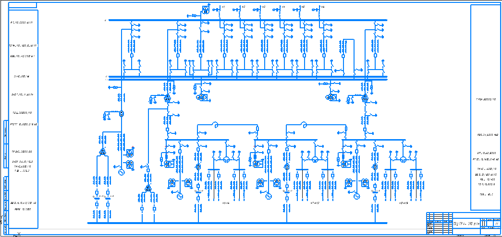Screen dimensions: 502x237
Task: Select the left reactor loop symbol
Action: [216, 126]
